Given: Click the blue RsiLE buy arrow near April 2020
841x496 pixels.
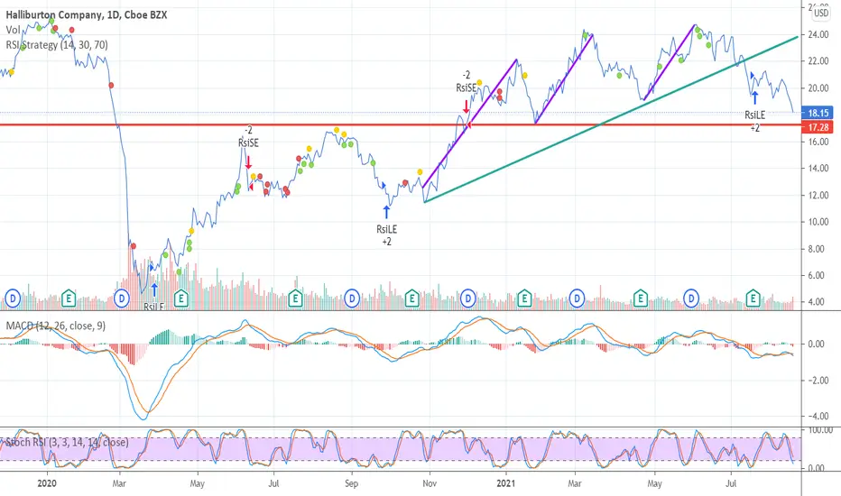Looking at the screenshot, I should tap(154, 290).
